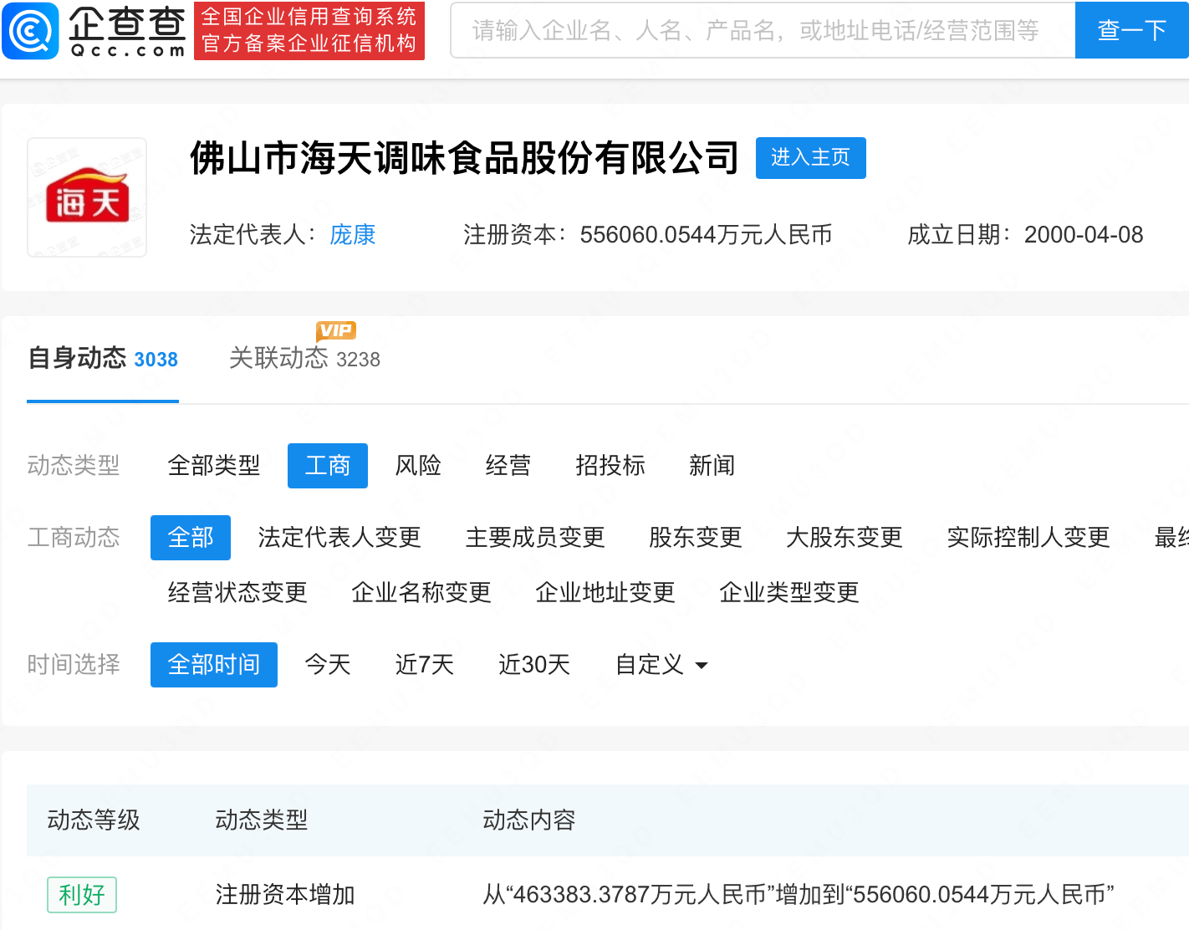
Task: Open legal representative 庞康 link
Action: pyautogui.click(x=352, y=235)
